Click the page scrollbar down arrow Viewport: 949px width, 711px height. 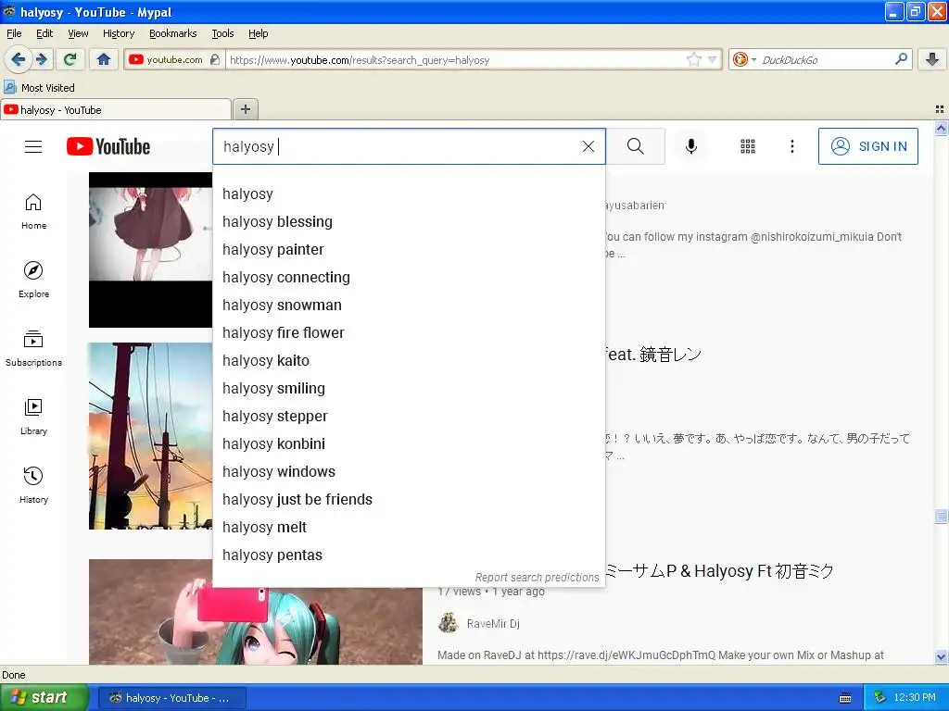click(941, 656)
